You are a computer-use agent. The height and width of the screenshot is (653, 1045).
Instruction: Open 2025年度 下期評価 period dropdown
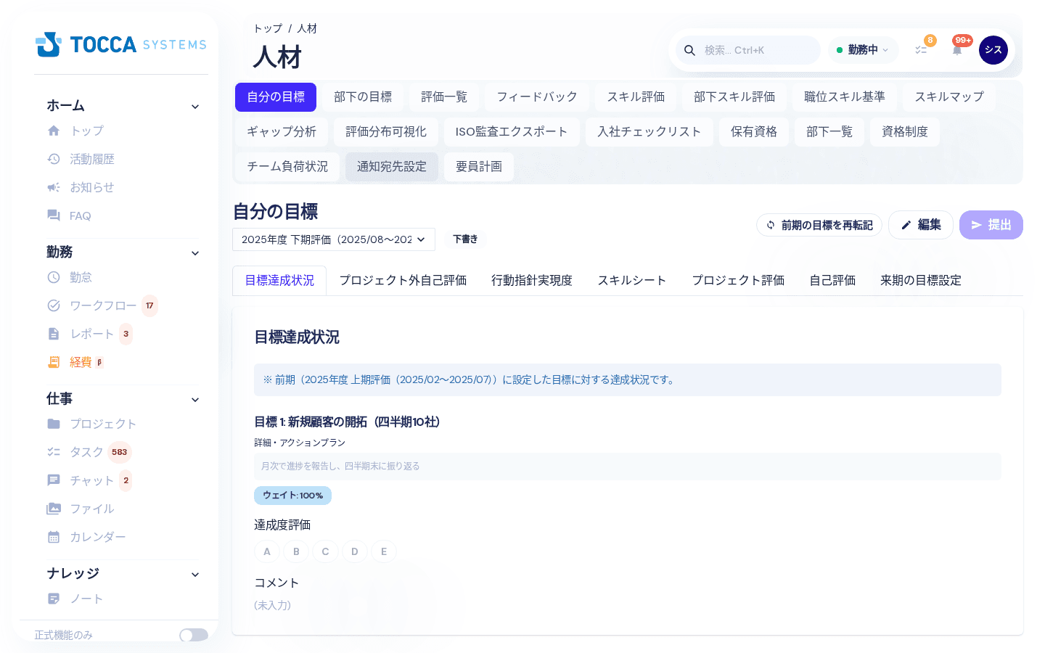point(334,239)
